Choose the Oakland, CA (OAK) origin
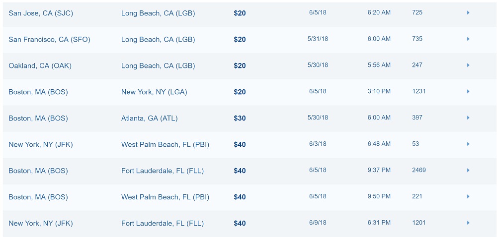497x237 pixels. 40,66
